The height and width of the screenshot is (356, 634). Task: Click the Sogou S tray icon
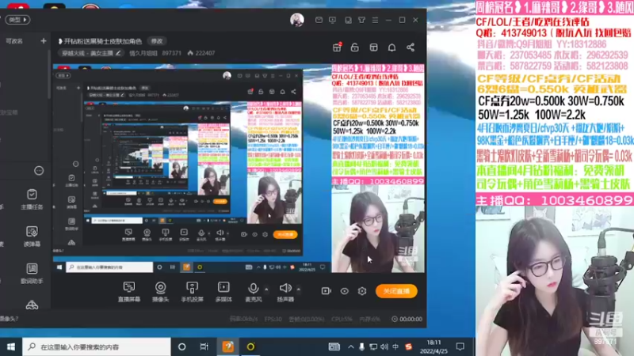click(408, 347)
